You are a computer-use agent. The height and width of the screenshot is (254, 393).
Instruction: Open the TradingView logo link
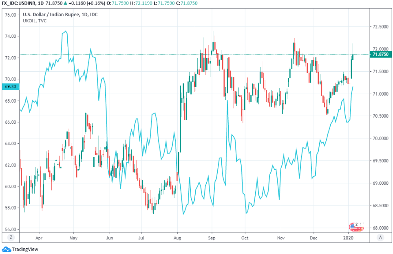[20, 249]
